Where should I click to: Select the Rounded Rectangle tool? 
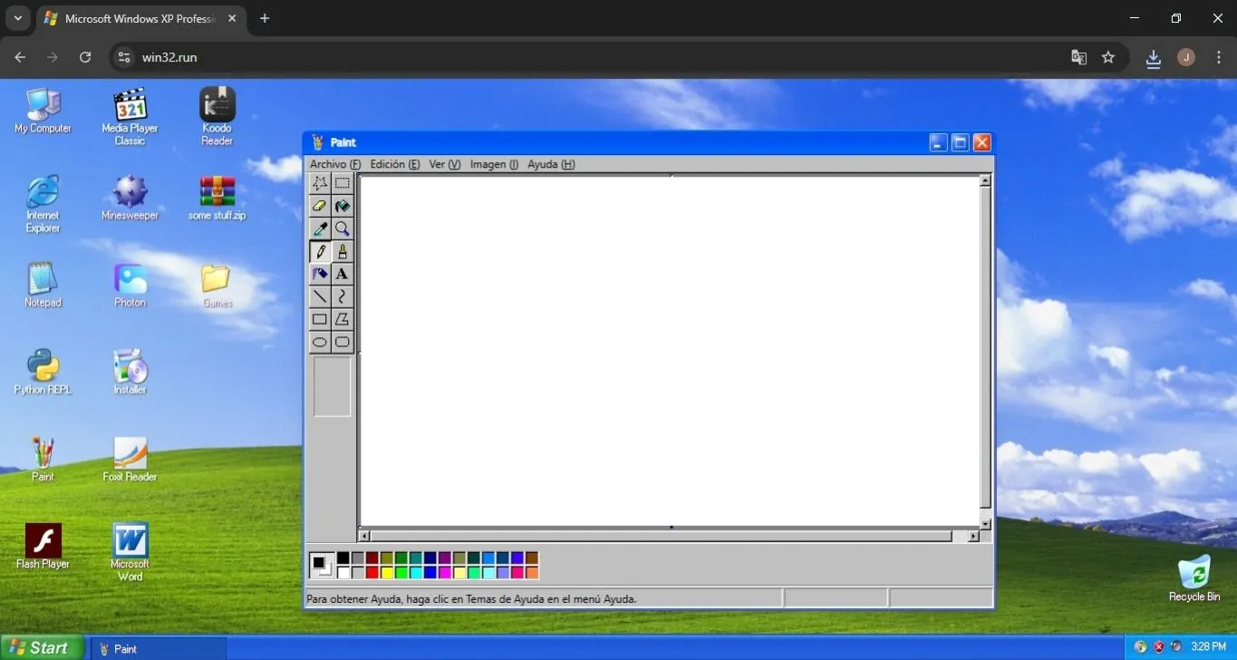click(342, 342)
